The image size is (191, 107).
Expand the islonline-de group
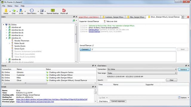(7, 59)
